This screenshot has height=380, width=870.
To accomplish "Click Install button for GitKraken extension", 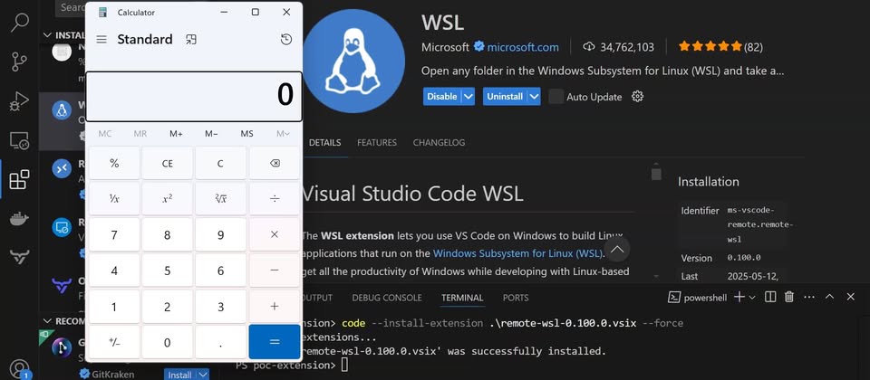I will pos(179,375).
